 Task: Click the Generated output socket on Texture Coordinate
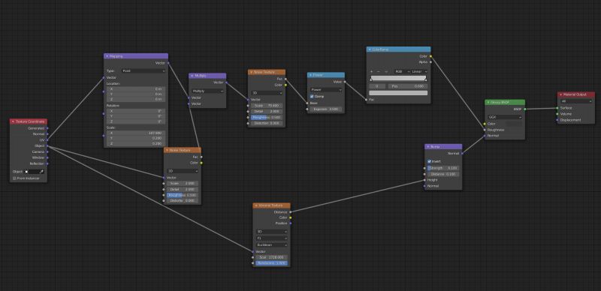[47, 128]
